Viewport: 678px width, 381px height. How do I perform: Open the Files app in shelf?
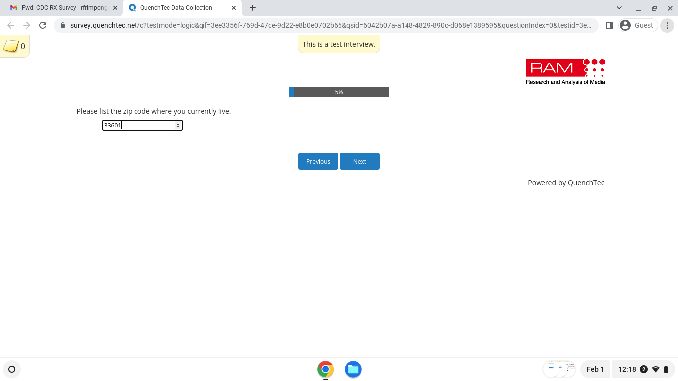click(x=353, y=369)
